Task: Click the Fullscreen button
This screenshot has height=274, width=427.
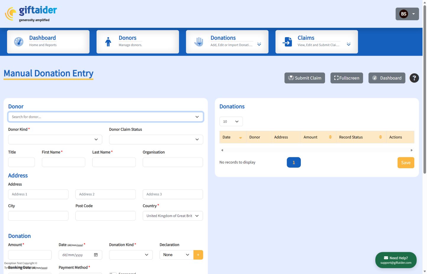Action: point(347,78)
